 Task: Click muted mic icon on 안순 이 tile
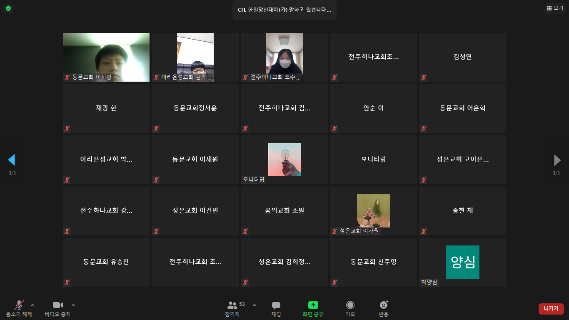click(334, 129)
